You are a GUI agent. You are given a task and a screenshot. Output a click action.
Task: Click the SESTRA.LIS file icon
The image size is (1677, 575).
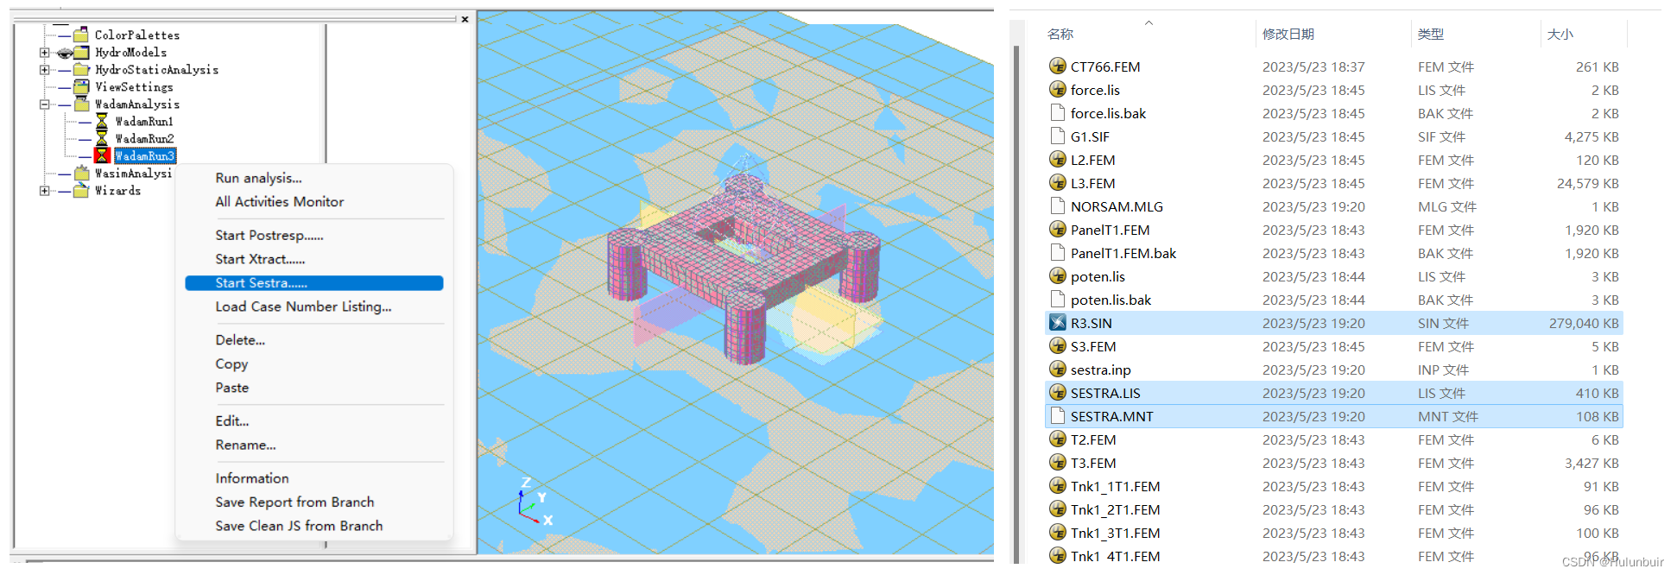pos(1057,393)
